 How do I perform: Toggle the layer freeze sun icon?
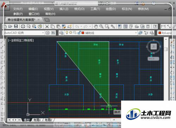(x=70, y=32)
